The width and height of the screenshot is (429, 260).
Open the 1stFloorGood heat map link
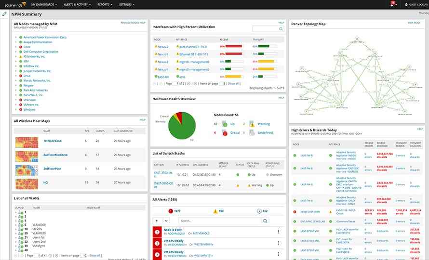click(x=53, y=141)
